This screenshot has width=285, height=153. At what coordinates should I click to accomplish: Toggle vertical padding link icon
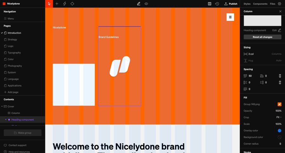pos(280,76)
